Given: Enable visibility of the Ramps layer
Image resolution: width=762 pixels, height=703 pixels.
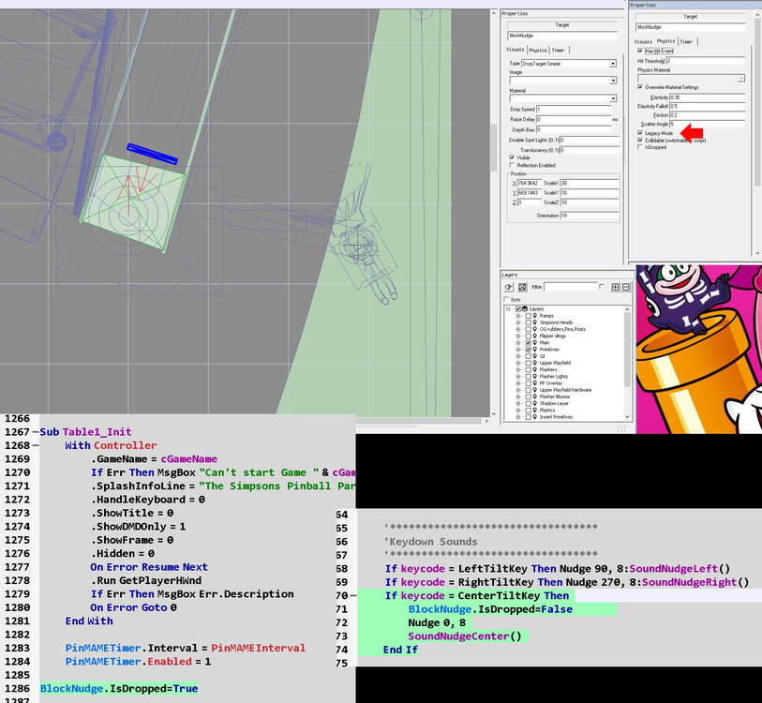Looking at the screenshot, I should click(x=529, y=316).
